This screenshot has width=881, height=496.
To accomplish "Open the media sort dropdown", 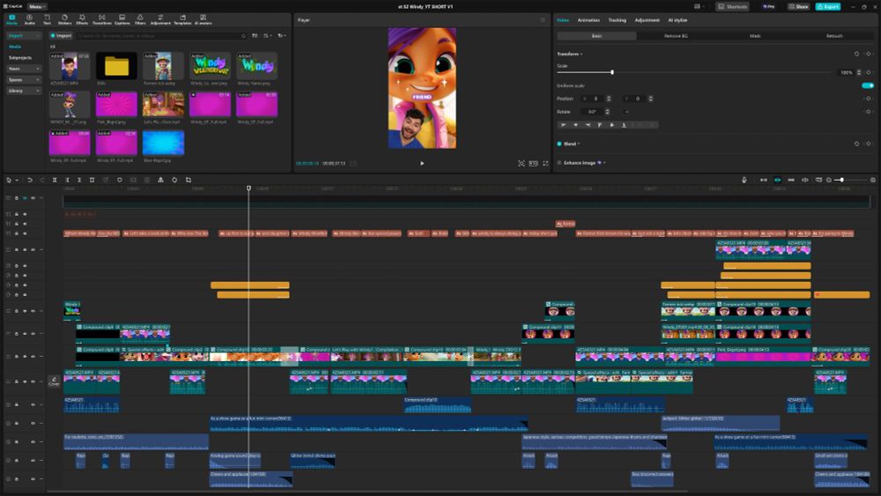I will 268,35.
